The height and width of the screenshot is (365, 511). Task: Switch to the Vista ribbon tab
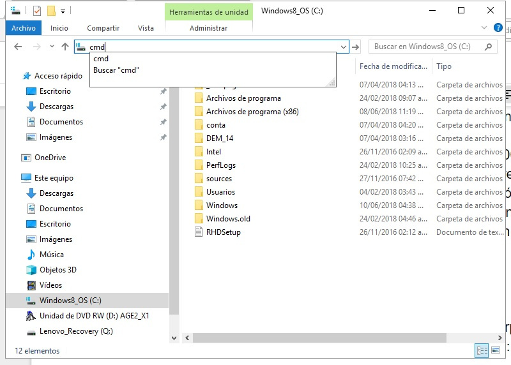click(146, 28)
